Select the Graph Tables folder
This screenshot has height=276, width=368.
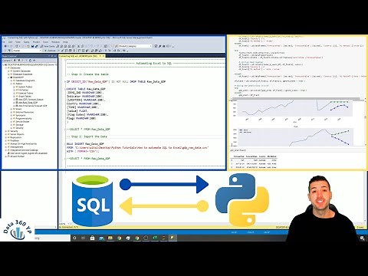point(25,97)
